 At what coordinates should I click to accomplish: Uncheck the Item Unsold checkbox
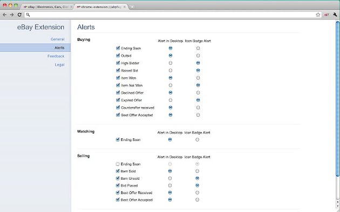118,178
